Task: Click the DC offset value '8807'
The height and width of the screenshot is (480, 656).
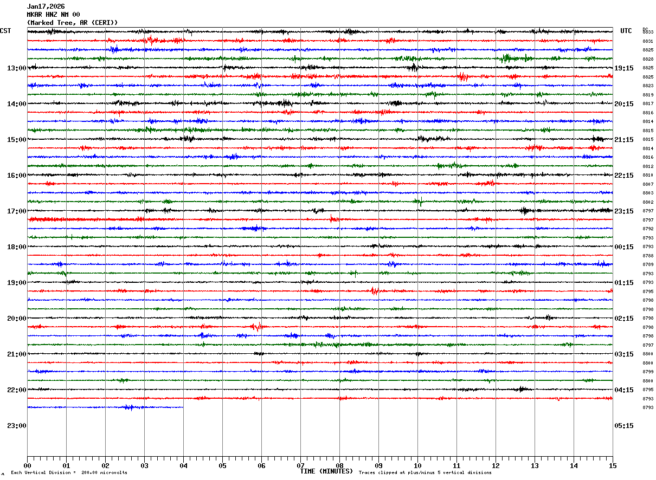Action: pyautogui.click(x=648, y=184)
